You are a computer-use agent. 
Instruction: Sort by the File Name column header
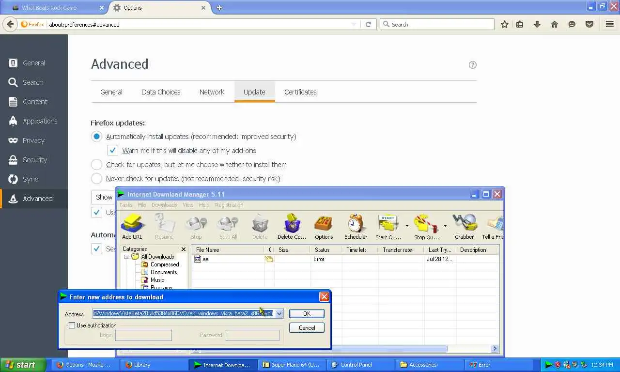click(228, 250)
